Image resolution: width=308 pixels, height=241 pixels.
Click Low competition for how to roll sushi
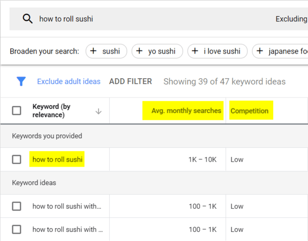click(237, 160)
